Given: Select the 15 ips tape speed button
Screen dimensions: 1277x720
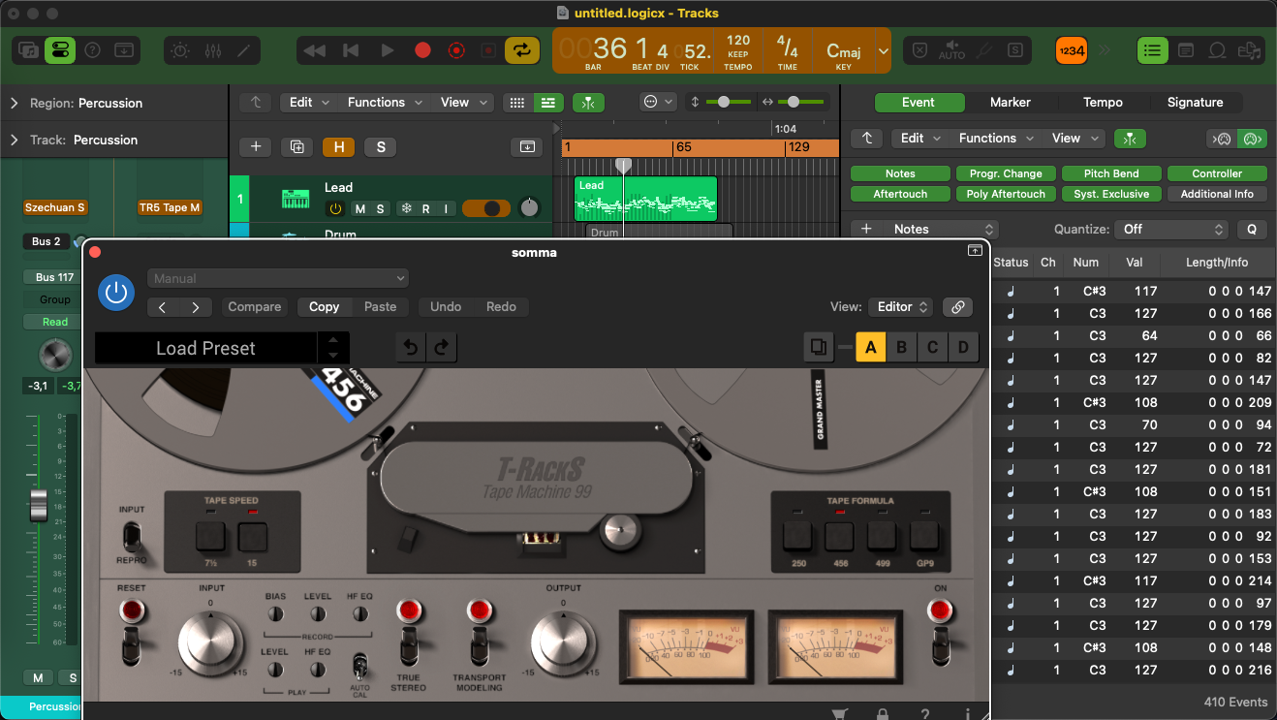Looking at the screenshot, I should (252, 537).
